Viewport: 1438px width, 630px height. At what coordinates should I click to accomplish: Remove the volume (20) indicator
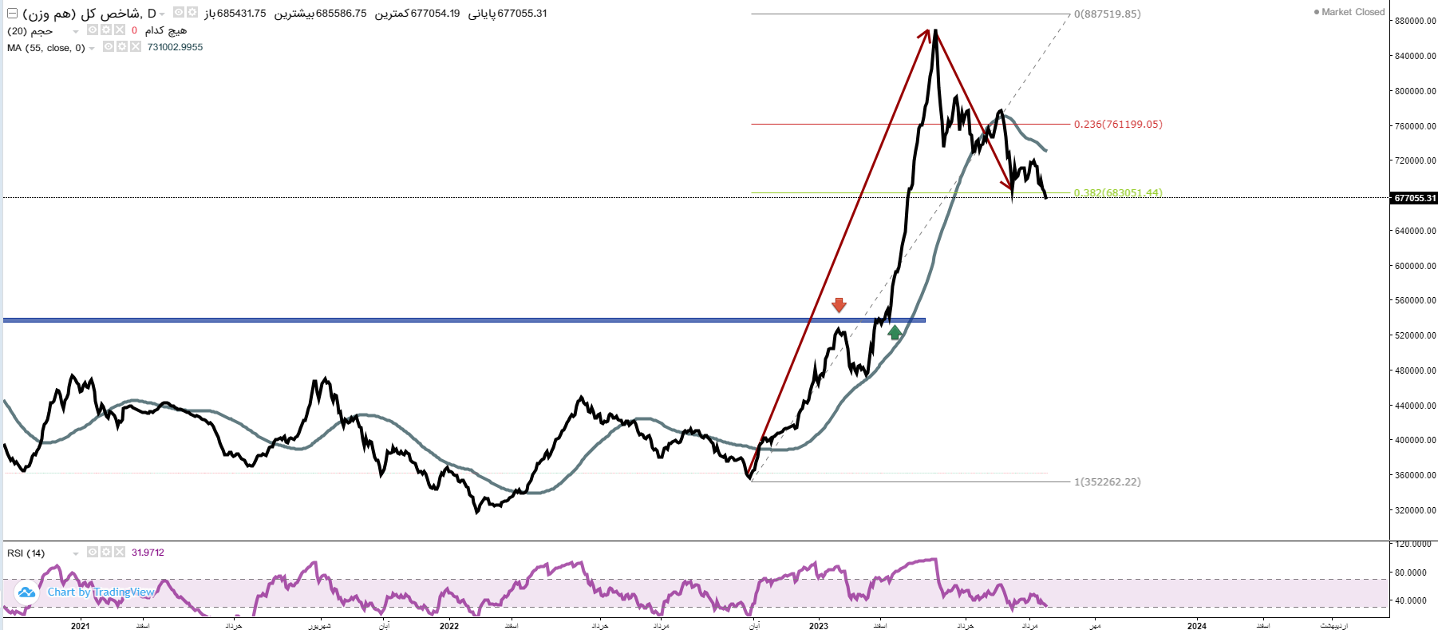(120, 30)
